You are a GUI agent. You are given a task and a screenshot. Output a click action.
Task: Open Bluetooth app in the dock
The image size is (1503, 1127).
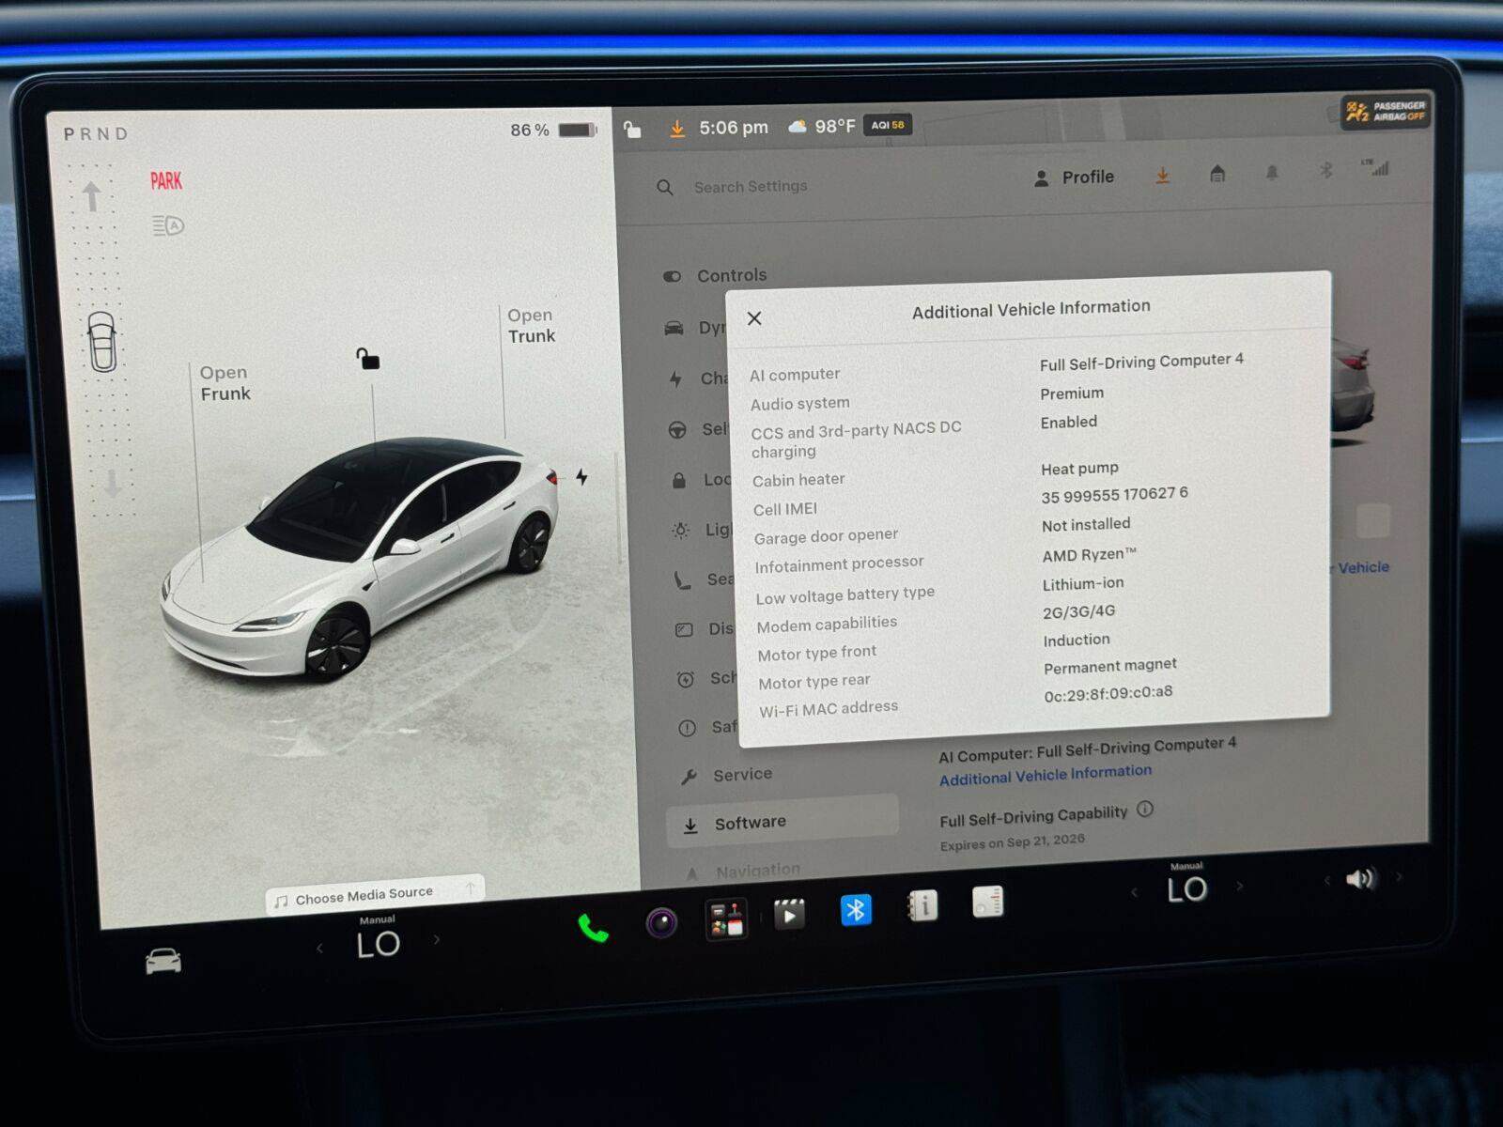tap(856, 909)
